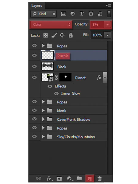Select the Purple layer thumbnail

(x=48, y=55)
